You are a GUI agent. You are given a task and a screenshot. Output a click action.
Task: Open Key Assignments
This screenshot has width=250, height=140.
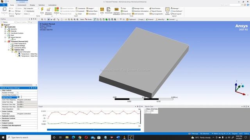coord(156,14)
